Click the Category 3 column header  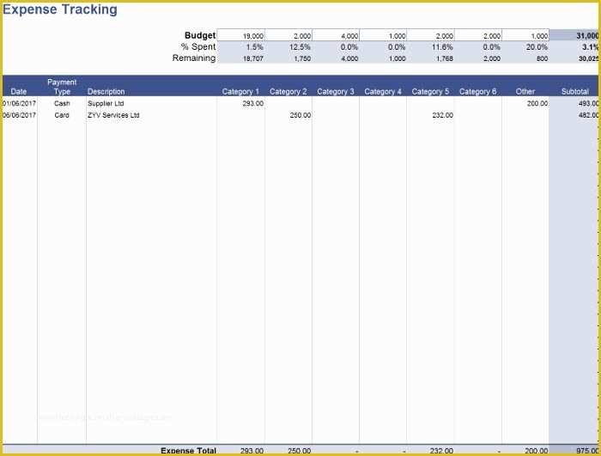coord(336,91)
